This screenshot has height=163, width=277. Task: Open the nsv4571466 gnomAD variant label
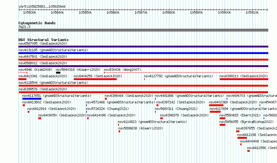click(120, 102)
